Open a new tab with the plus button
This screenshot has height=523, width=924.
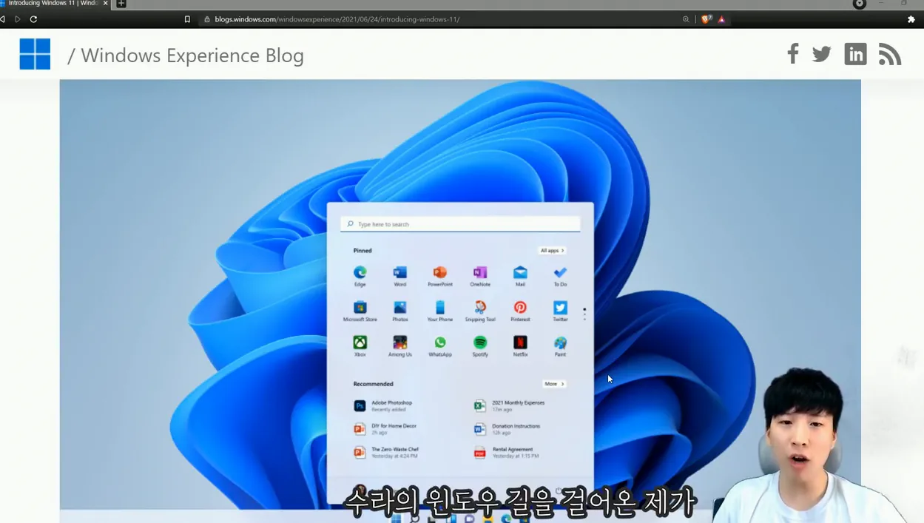click(121, 4)
